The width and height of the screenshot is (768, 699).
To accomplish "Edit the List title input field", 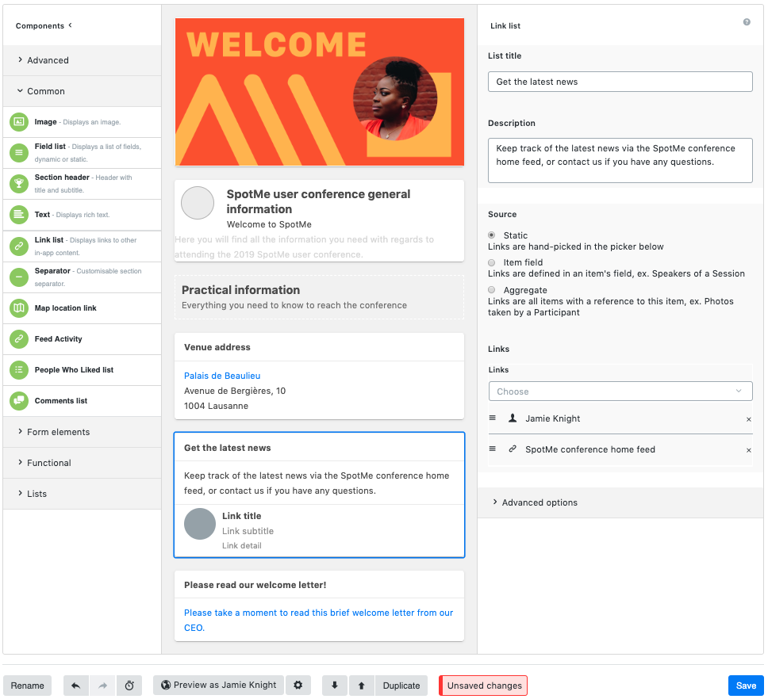I will (620, 82).
